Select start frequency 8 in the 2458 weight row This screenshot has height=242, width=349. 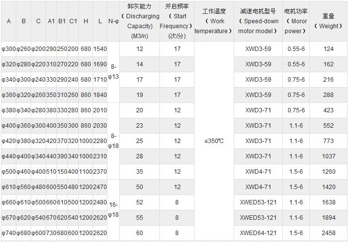(177, 233)
